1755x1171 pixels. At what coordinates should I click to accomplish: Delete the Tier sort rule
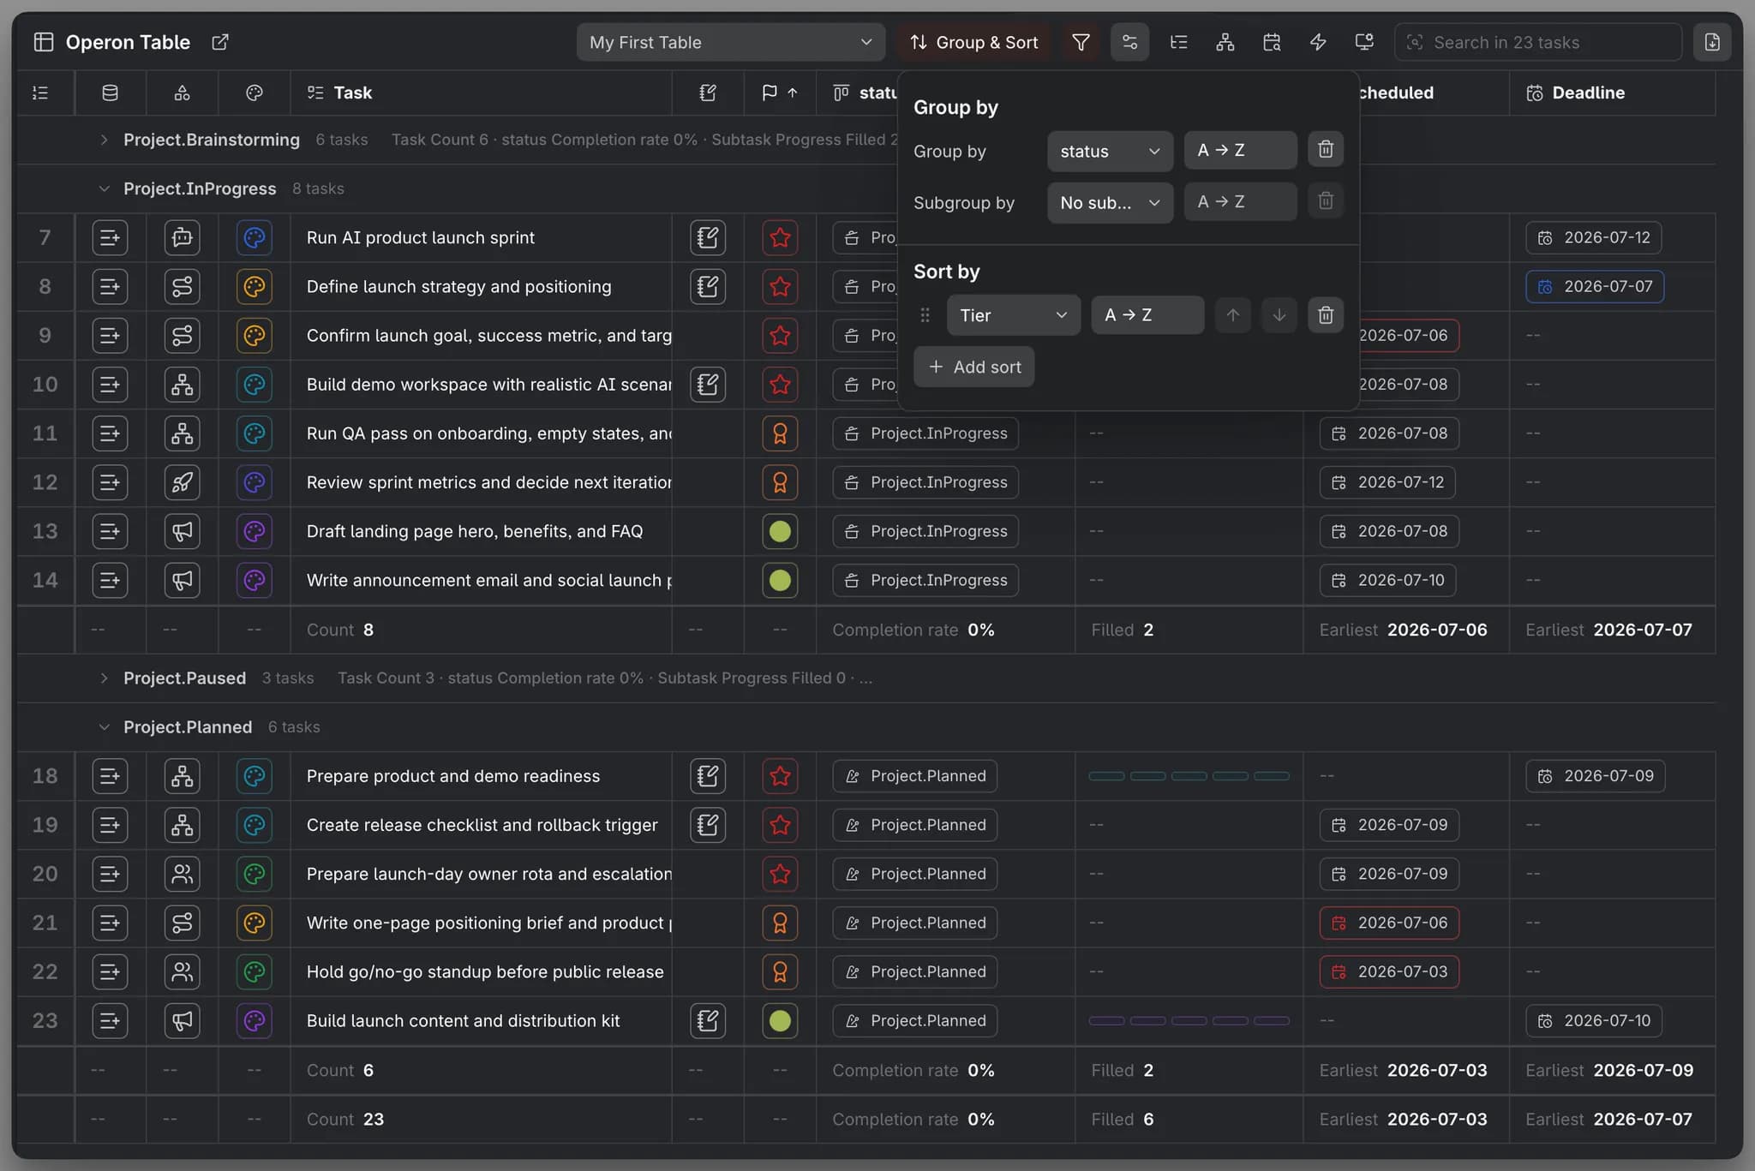tap(1326, 315)
